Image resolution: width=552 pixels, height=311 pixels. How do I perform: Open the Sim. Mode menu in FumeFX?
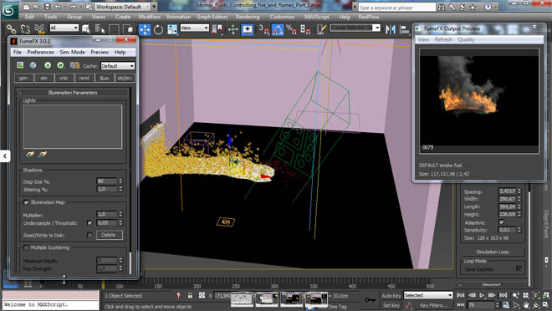[x=72, y=52]
